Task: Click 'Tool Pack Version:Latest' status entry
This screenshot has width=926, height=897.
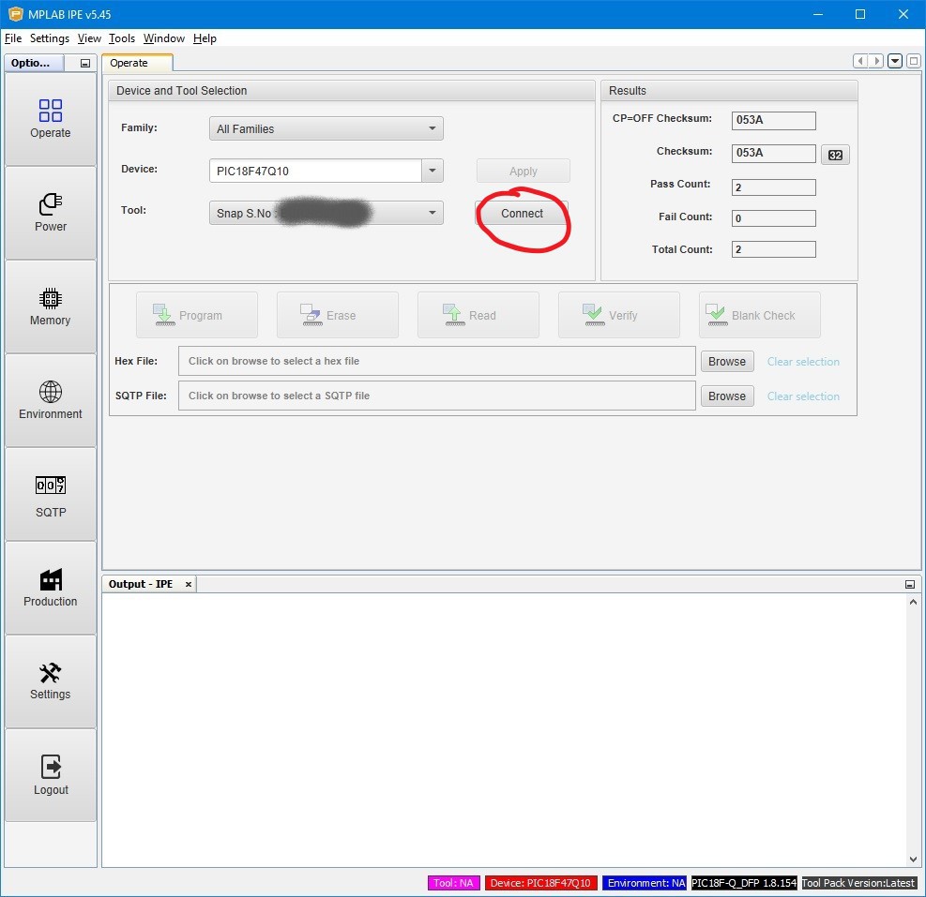Action: tap(858, 883)
